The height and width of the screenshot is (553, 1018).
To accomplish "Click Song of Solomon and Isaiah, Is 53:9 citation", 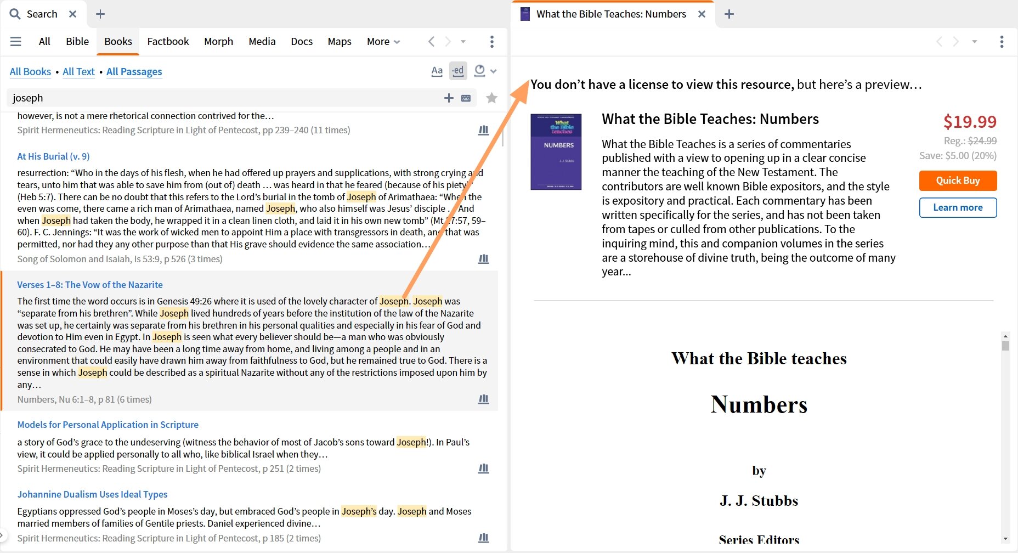I will click(x=120, y=259).
